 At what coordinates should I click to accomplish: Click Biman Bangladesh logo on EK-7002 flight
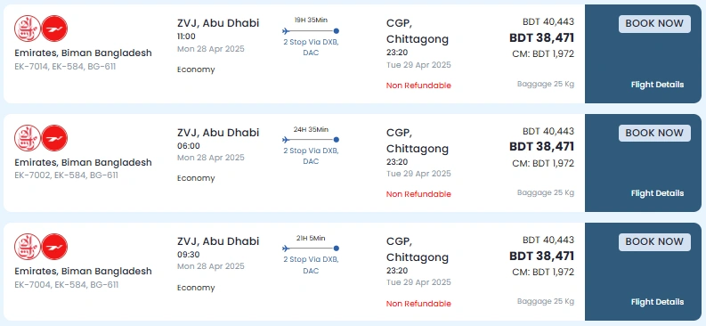[x=54, y=138]
